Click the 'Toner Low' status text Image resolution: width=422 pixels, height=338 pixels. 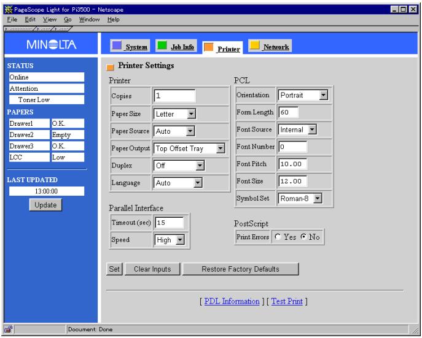pos(34,99)
